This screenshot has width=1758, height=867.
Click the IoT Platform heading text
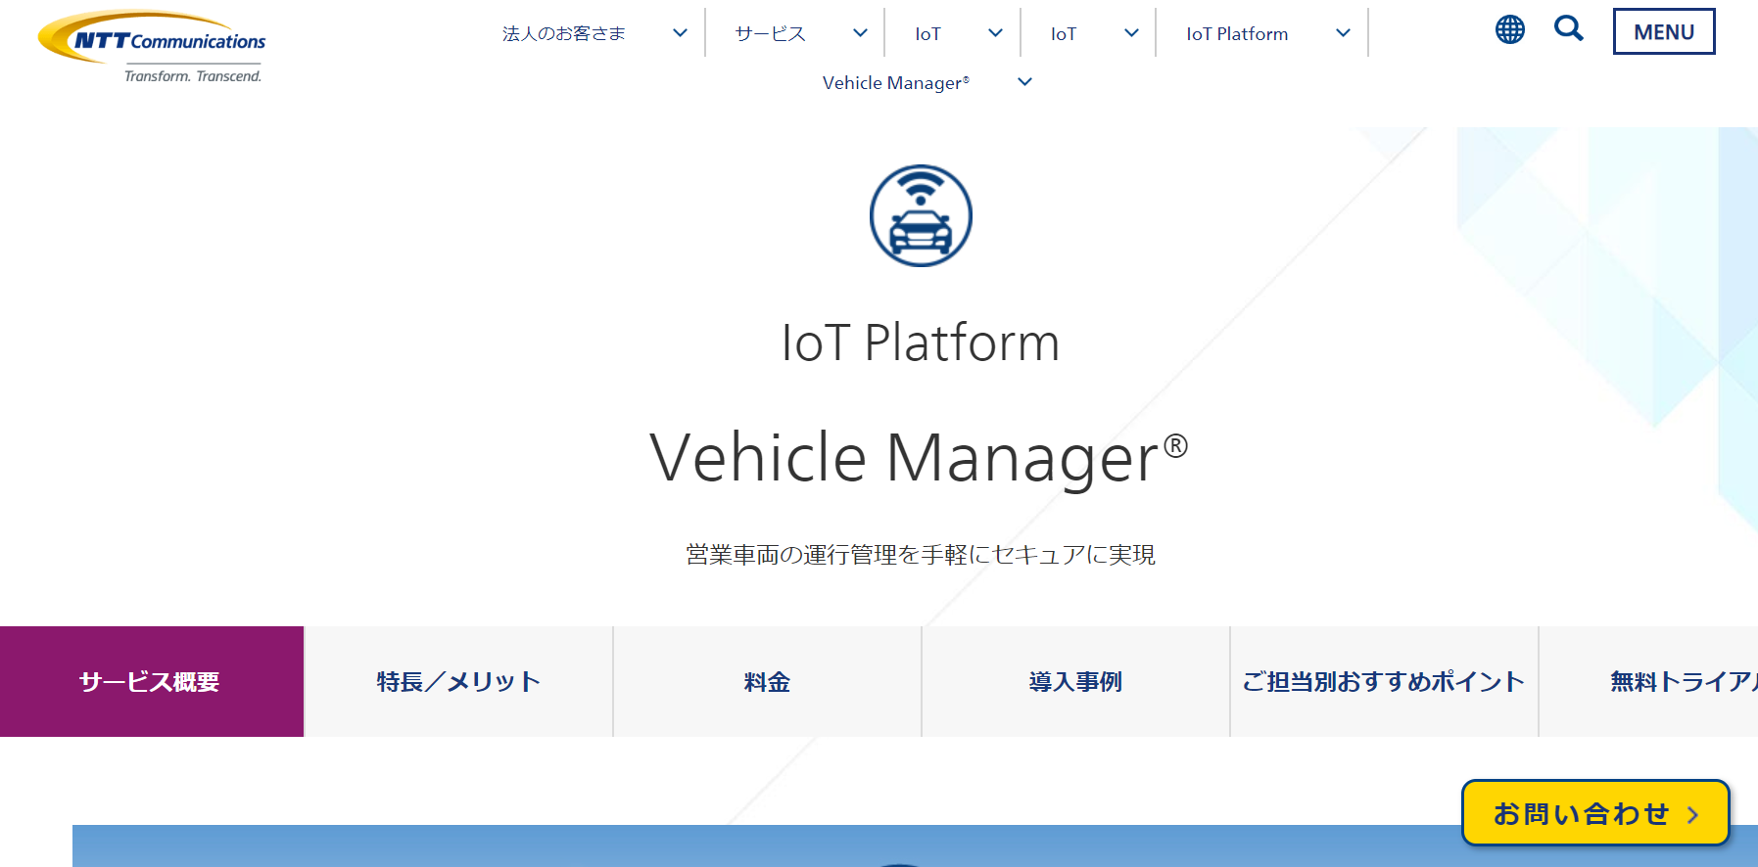pos(921,342)
